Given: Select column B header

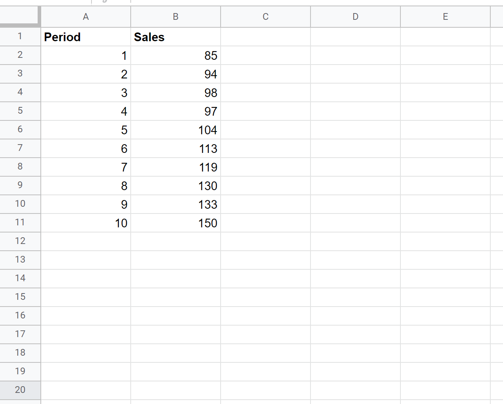Looking at the screenshot, I should point(175,17).
